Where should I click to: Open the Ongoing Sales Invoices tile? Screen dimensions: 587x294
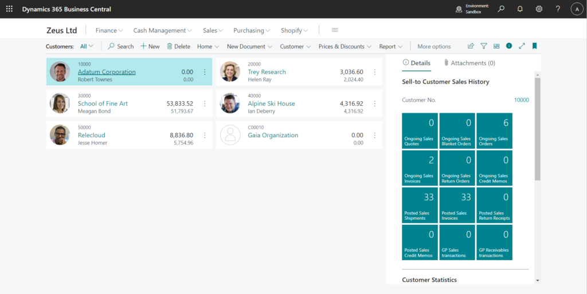(420, 168)
